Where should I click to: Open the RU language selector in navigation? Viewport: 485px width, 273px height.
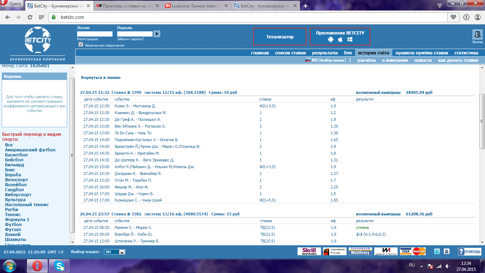pyautogui.click(x=326, y=60)
